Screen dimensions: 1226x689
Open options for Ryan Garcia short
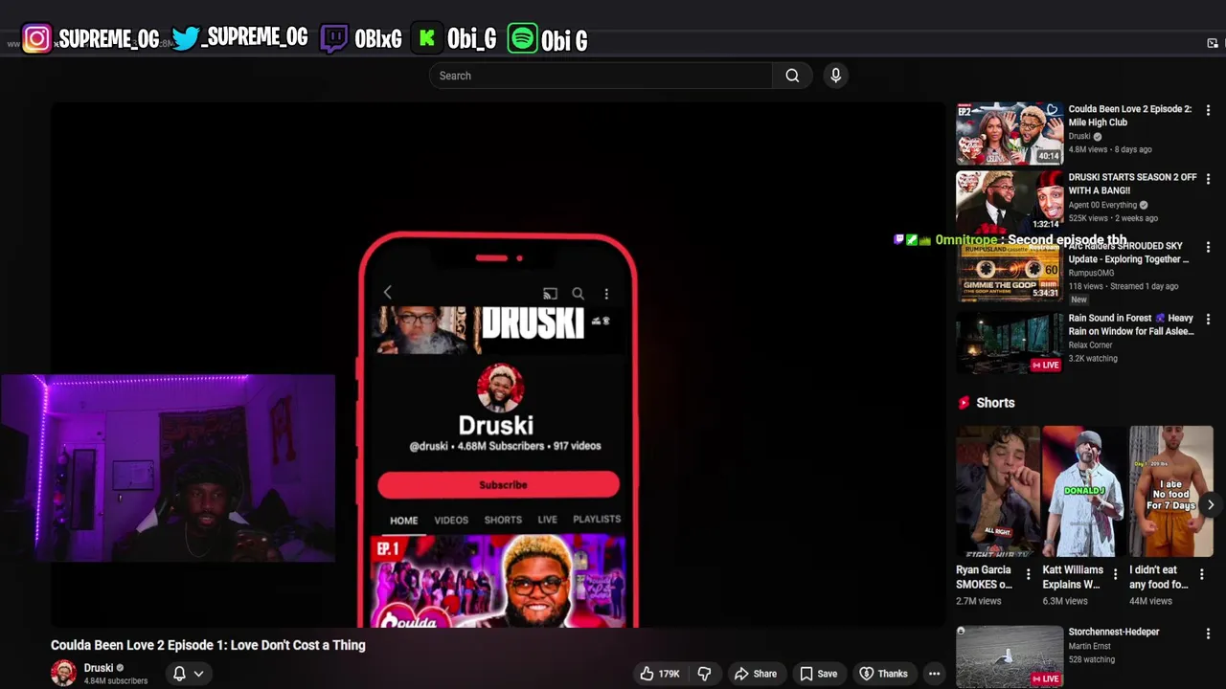tap(1028, 574)
